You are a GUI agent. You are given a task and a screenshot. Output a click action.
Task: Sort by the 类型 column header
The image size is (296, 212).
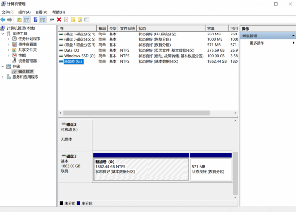(112, 28)
